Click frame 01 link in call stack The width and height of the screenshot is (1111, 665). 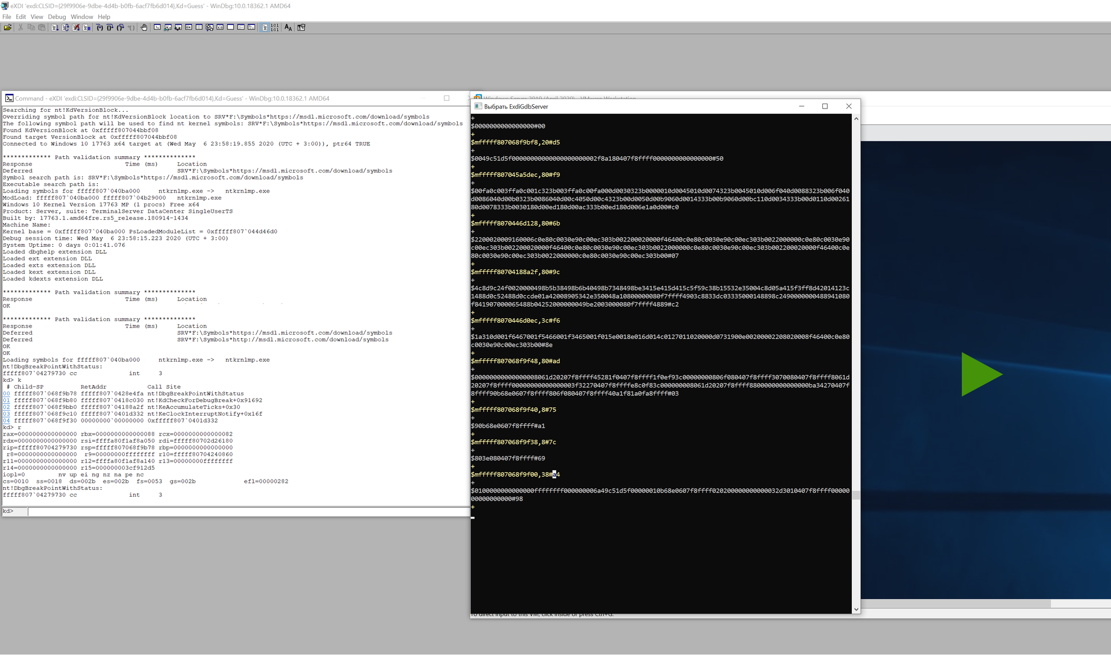tap(6, 400)
